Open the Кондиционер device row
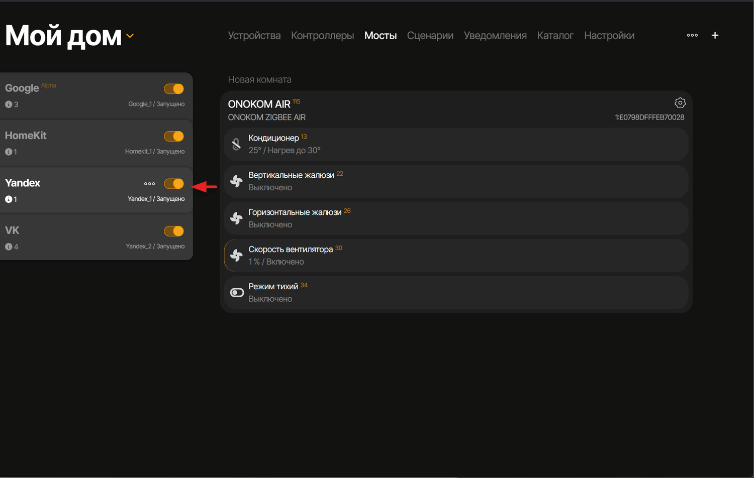Screen dimensions: 754x478 [452, 144]
